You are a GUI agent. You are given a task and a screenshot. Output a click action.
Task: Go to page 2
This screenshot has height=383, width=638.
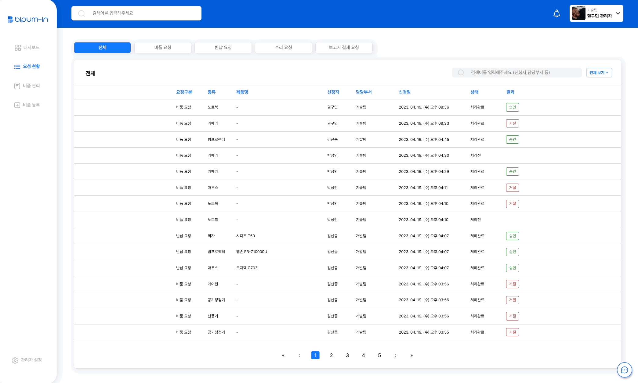(331, 355)
